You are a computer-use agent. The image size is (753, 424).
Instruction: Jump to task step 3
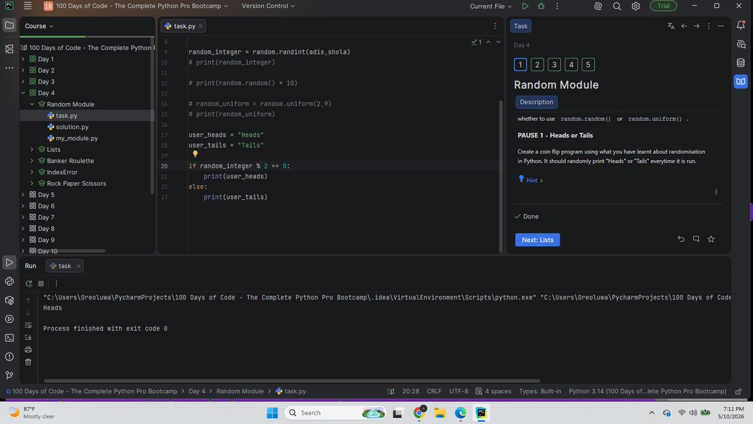click(554, 65)
